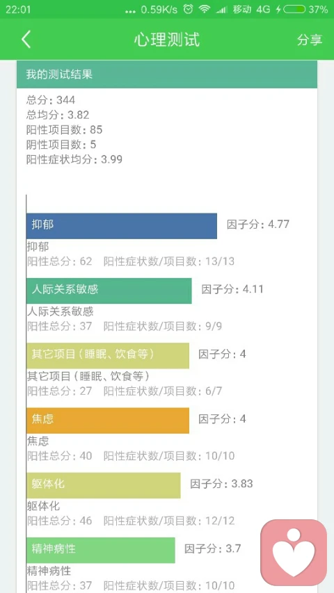Image resolution: width=334 pixels, height=593 pixels.
Task: Tap the 因子分: 4.77 label
Action: [258, 225]
